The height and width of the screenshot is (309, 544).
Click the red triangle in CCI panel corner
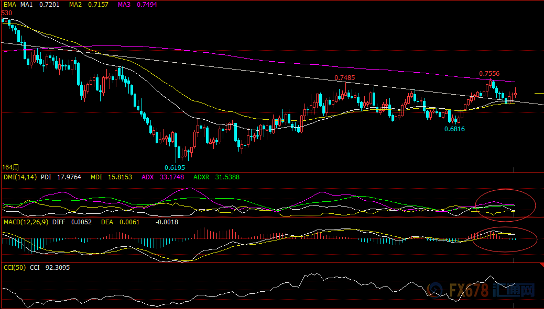pos(541,266)
